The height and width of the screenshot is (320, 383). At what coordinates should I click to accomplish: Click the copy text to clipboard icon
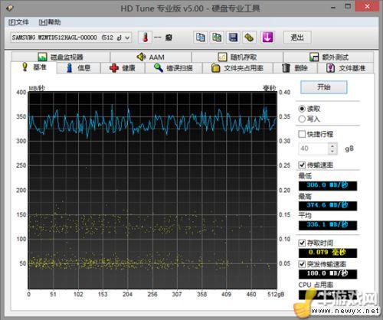pos(200,38)
